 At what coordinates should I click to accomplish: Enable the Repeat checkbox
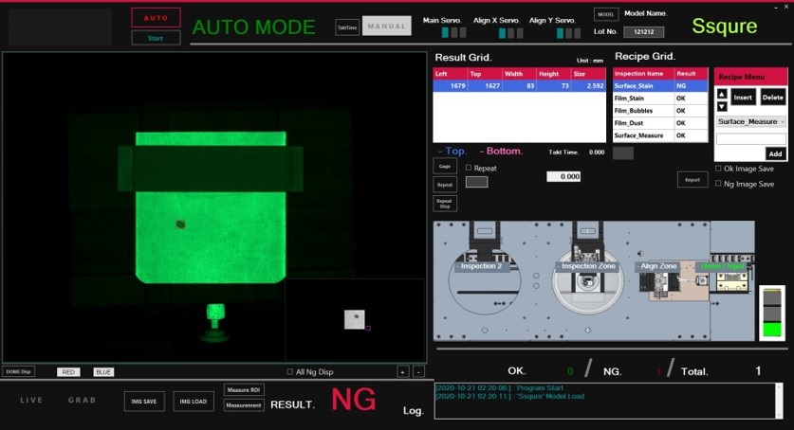[x=469, y=168]
